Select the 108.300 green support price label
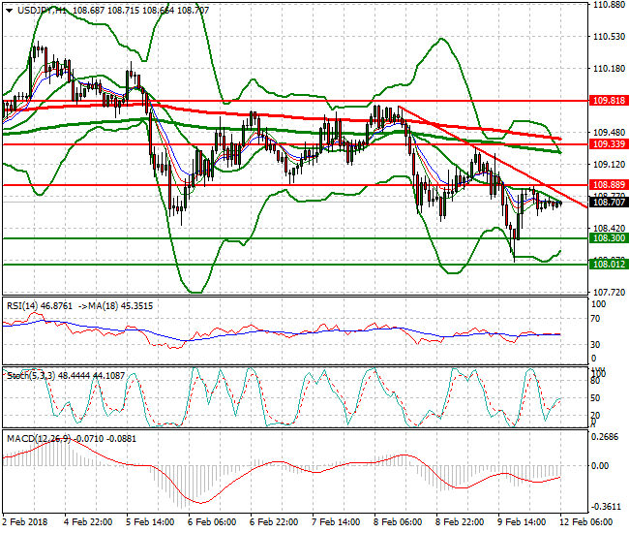Screen dimensions: 629x533 (x=607, y=237)
